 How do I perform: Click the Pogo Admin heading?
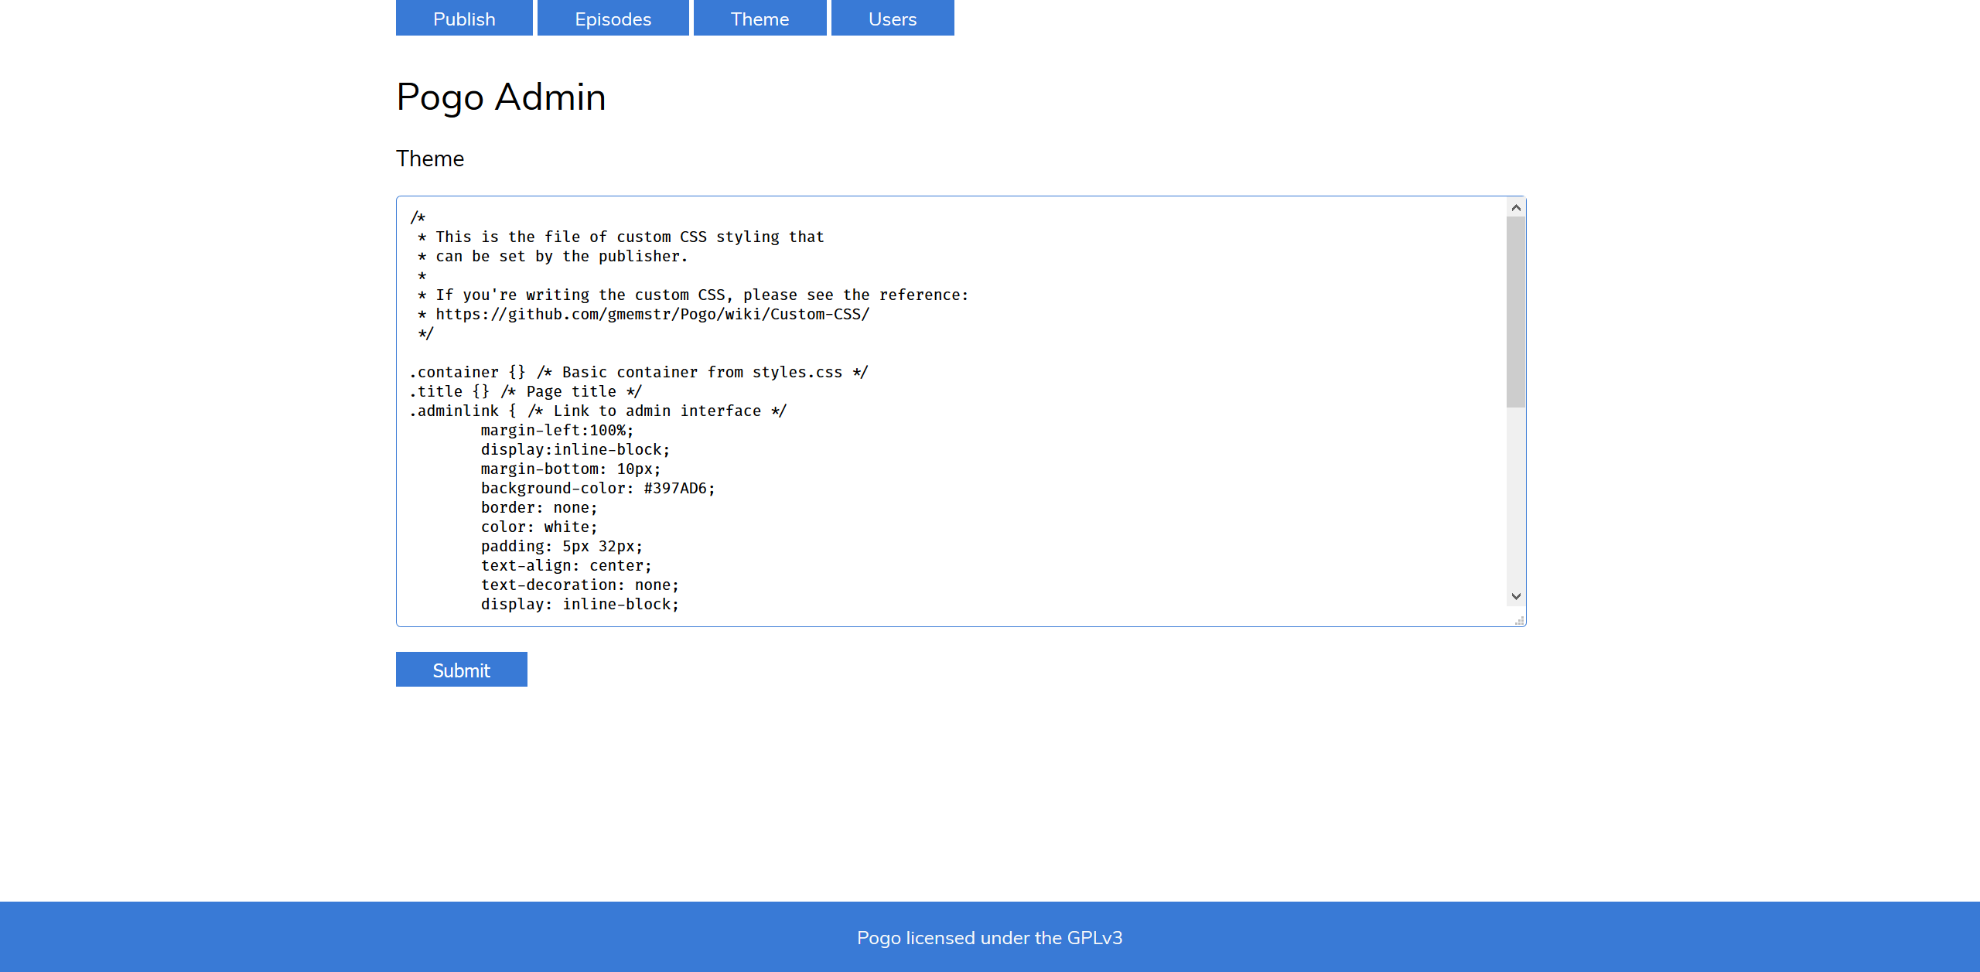click(500, 97)
